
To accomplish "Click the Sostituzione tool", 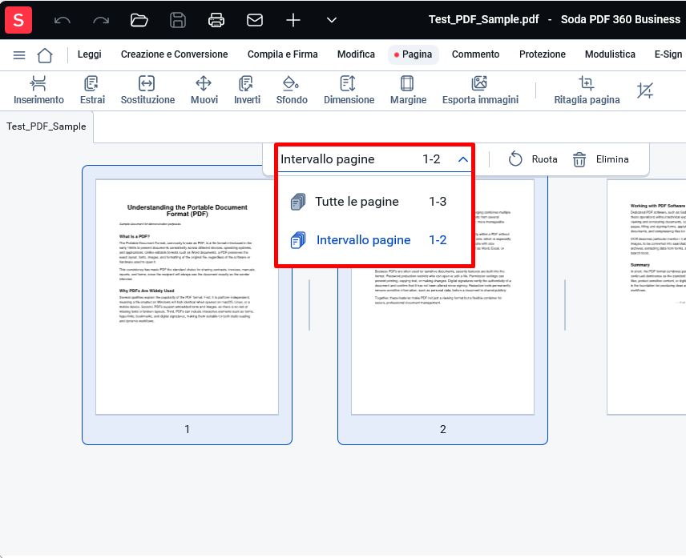I will (147, 90).
